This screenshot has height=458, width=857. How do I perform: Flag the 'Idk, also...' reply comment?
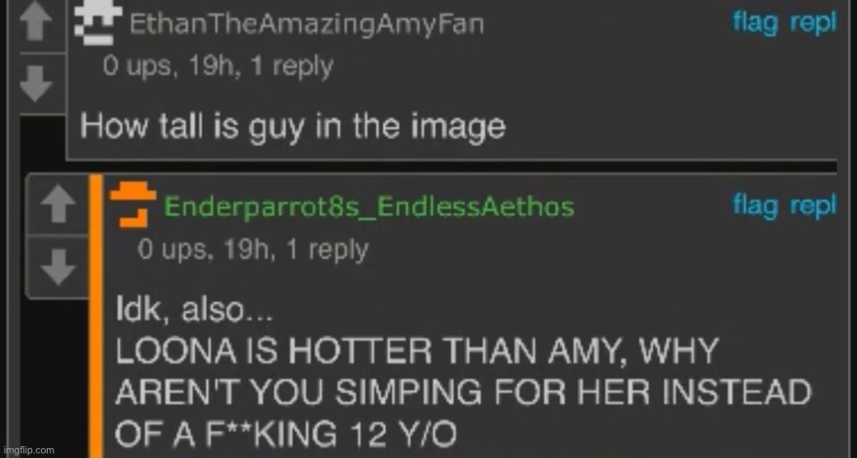coord(754,206)
